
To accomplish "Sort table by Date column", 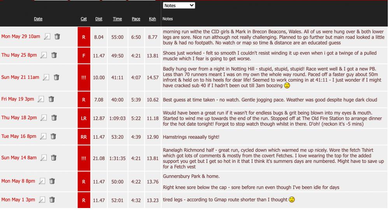I will 38,19.
